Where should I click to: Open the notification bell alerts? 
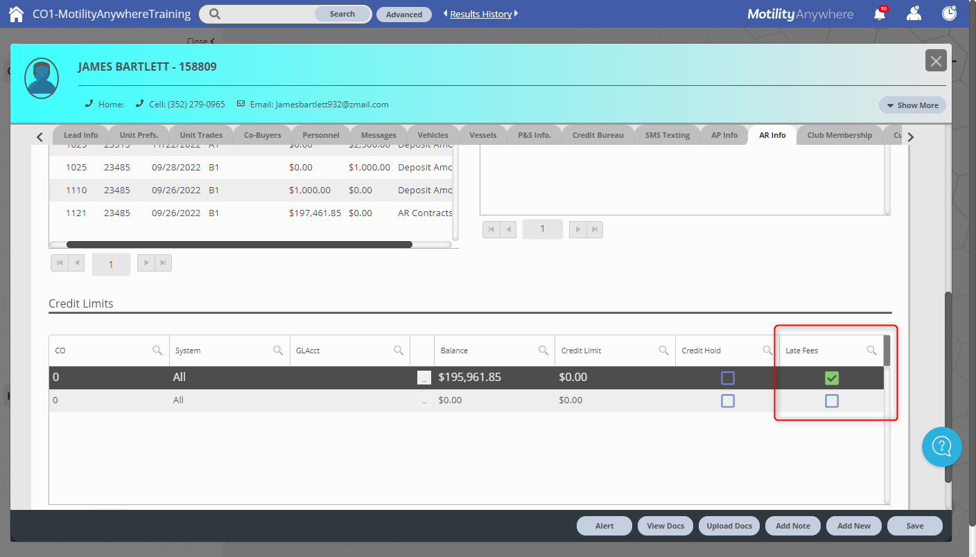tap(879, 13)
